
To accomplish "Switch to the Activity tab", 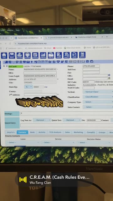I will point(42,132).
